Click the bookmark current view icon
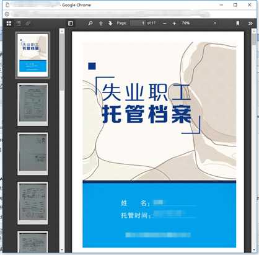 click(238, 23)
